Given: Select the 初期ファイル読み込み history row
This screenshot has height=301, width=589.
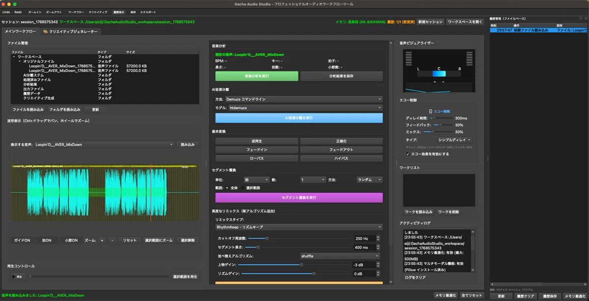Looking at the screenshot, I should pos(538,30).
